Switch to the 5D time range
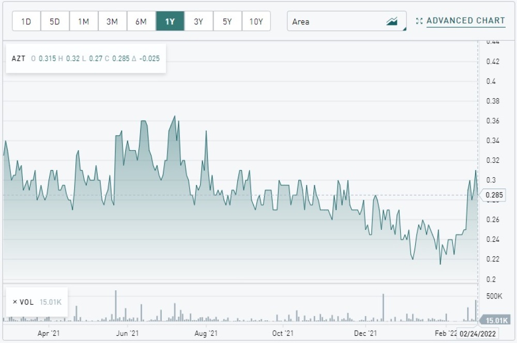The height and width of the screenshot is (343, 517). point(55,22)
